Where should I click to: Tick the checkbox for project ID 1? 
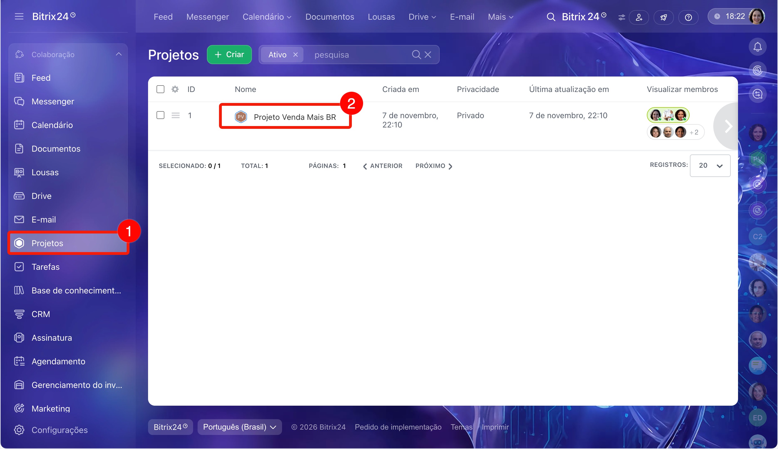160,115
